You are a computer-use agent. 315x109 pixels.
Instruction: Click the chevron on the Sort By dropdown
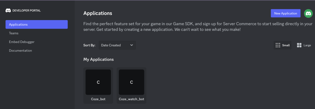tap(132, 45)
